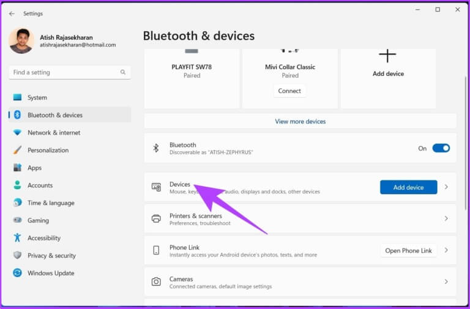Open Cameras row chevron

coord(446,281)
